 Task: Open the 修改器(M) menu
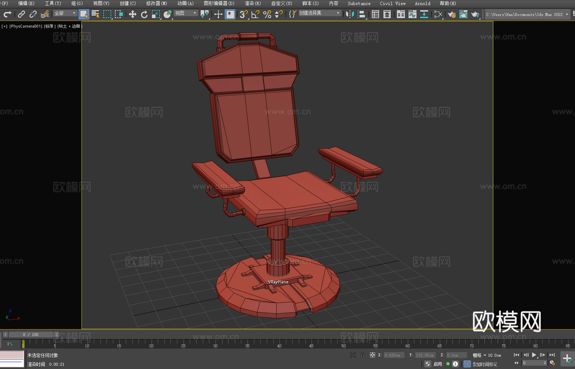pyautogui.click(x=157, y=3)
